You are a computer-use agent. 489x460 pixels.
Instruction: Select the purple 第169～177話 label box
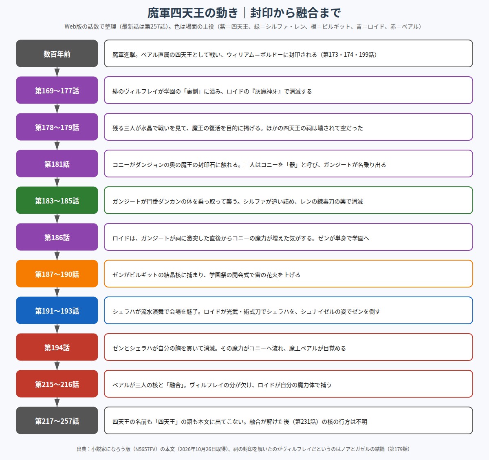pos(57,90)
